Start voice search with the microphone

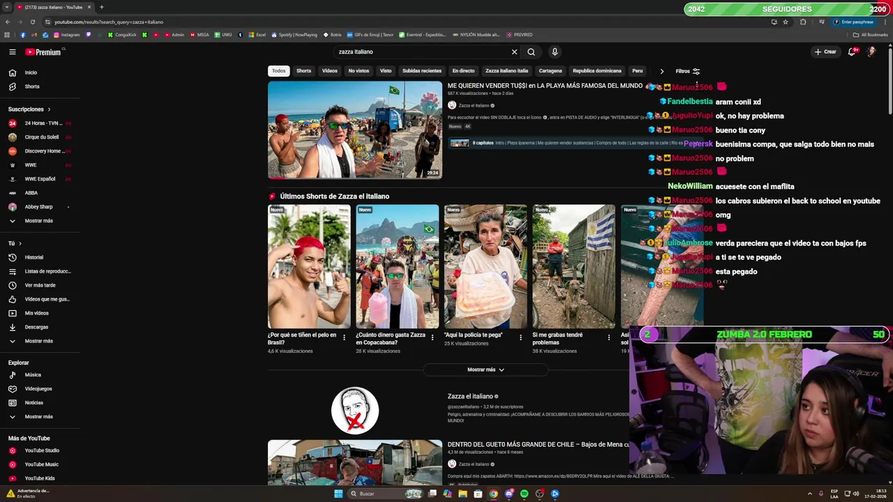coord(555,52)
